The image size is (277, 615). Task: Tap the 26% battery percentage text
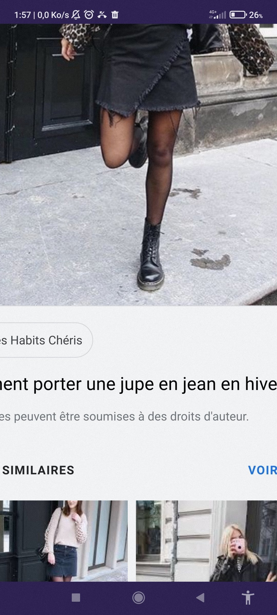pyautogui.click(x=256, y=15)
